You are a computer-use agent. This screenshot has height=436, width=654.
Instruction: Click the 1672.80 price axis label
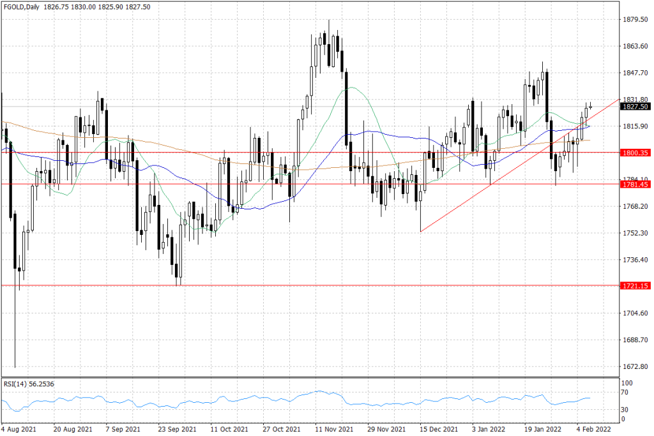click(635, 366)
